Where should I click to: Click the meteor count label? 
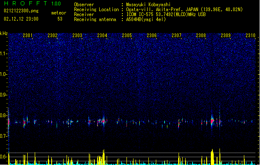click(59, 13)
